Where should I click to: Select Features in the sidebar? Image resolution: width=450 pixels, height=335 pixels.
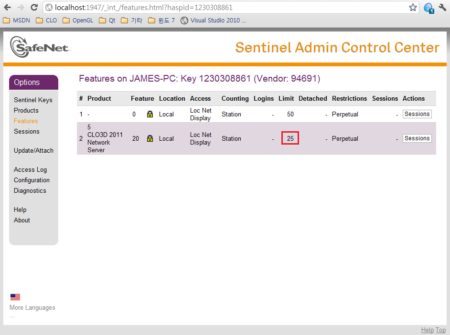(26, 121)
